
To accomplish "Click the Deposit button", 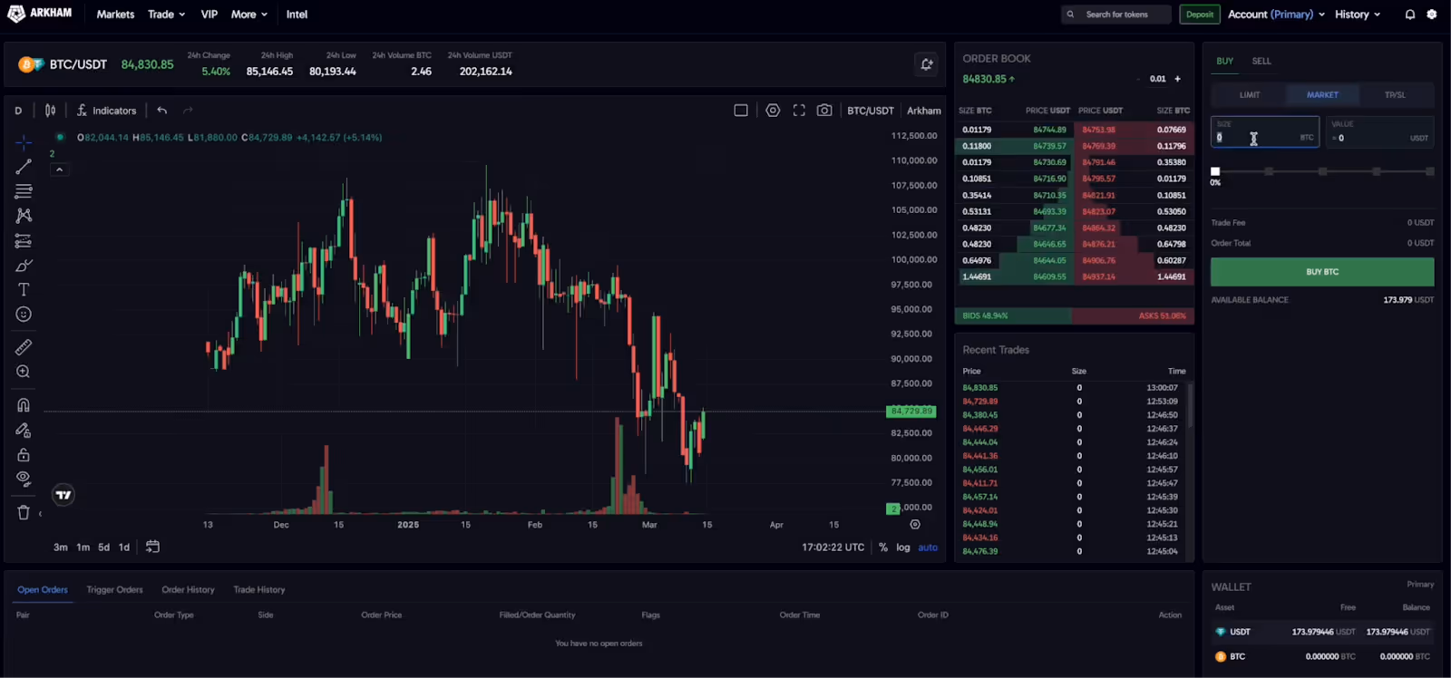I will tap(1200, 15).
